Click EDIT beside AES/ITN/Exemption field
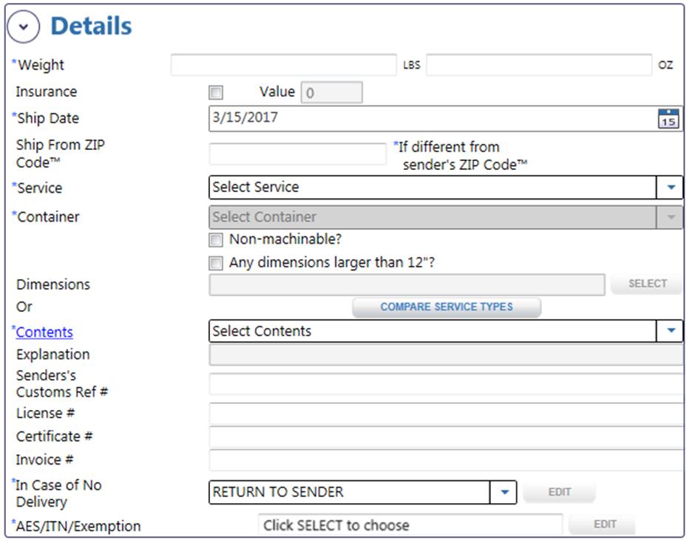Image resolution: width=687 pixels, height=540 pixels. 605,524
